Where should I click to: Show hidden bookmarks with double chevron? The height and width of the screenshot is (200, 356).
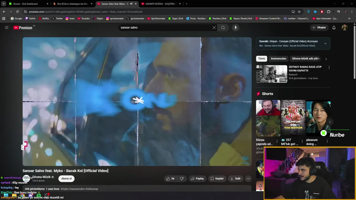pyautogui.click(x=349, y=19)
